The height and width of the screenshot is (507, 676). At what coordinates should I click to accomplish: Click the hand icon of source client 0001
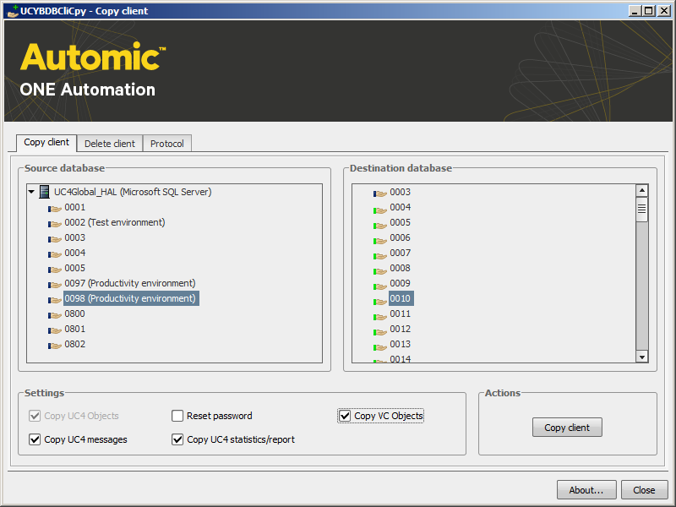click(x=55, y=209)
